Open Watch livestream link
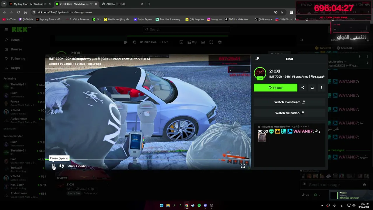Viewport: 373px width, 210px height. (289, 102)
